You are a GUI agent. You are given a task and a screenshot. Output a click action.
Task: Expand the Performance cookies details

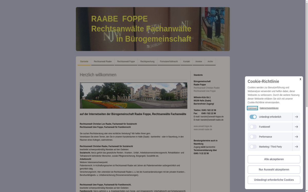coord(296,136)
